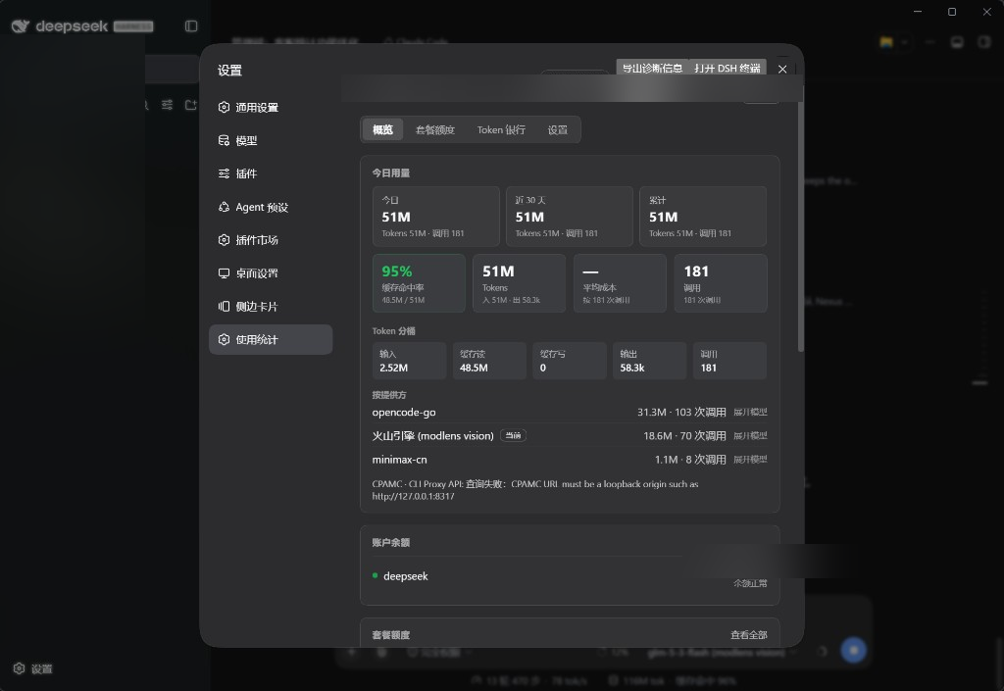
Task: Close the application window
Action: click(x=986, y=12)
